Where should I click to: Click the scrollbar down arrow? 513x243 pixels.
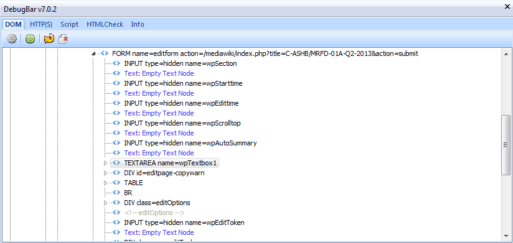[x=506, y=236]
